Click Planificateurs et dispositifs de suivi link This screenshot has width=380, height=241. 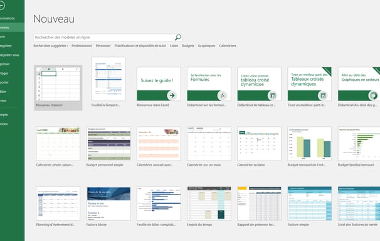140,46
